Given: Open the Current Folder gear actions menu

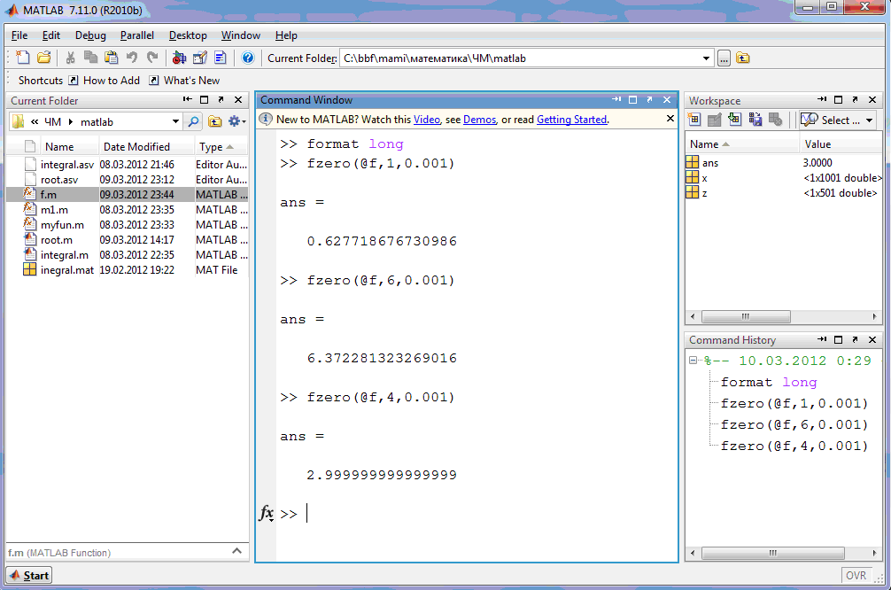Looking at the screenshot, I should point(236,121).
